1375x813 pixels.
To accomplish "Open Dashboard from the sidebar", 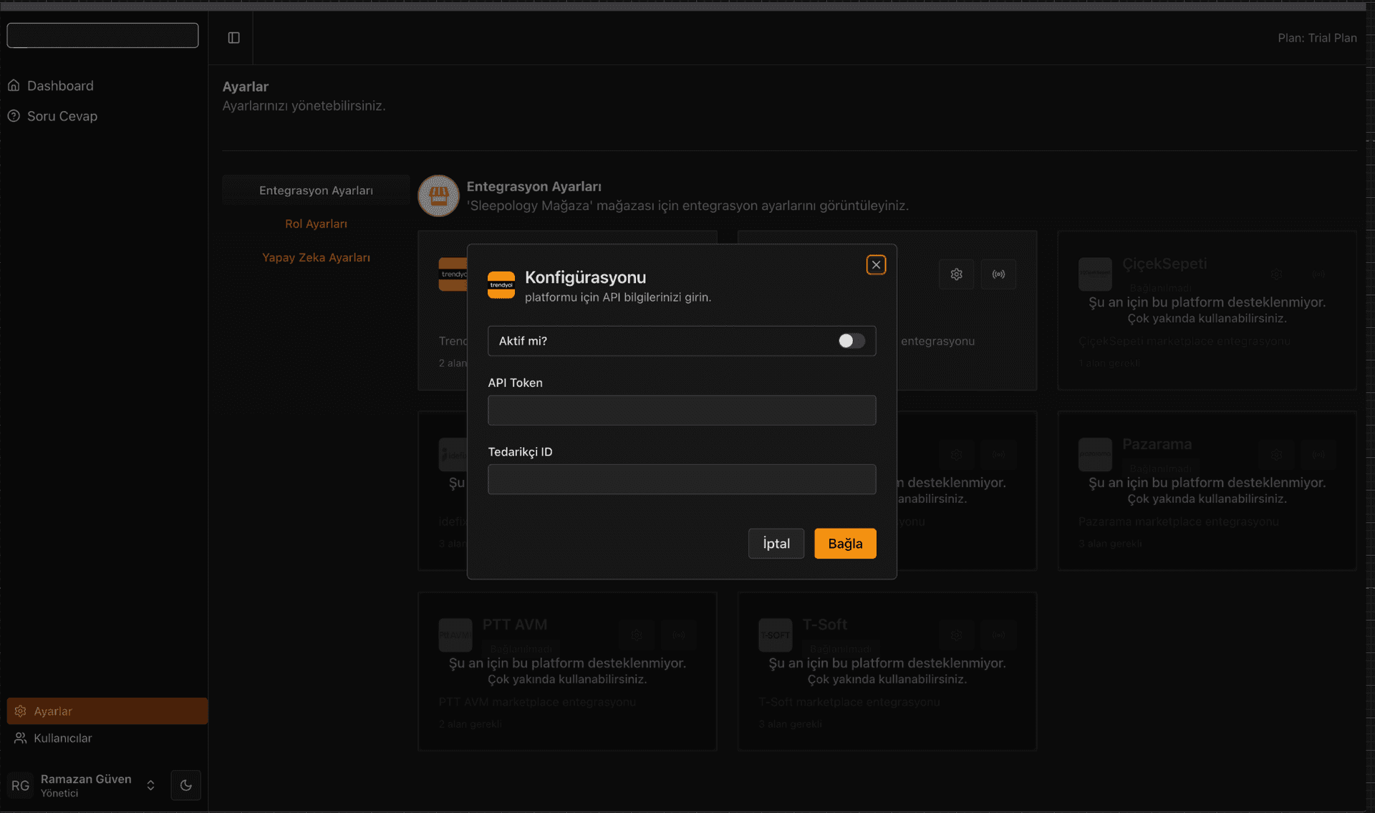I will 60,86.
